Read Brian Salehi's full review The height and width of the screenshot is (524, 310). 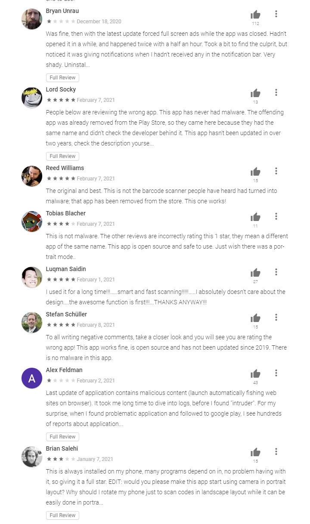(62, 515)
